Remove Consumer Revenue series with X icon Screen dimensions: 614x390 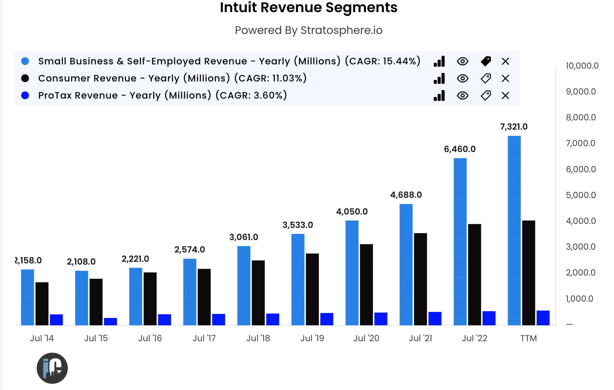click(x=505, y=78)
